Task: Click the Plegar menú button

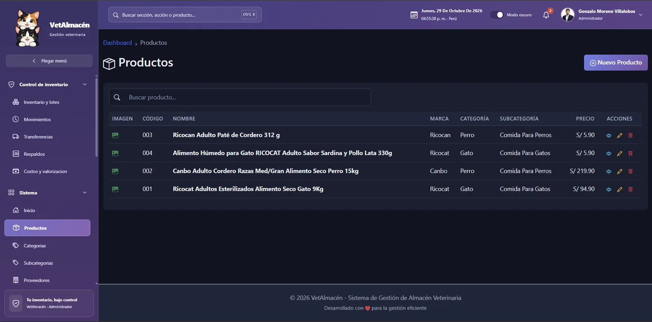Action: 49,61
